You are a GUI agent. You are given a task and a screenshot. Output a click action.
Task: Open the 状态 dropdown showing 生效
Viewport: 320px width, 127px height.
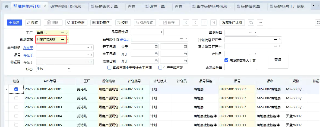[x=53, y=69]
